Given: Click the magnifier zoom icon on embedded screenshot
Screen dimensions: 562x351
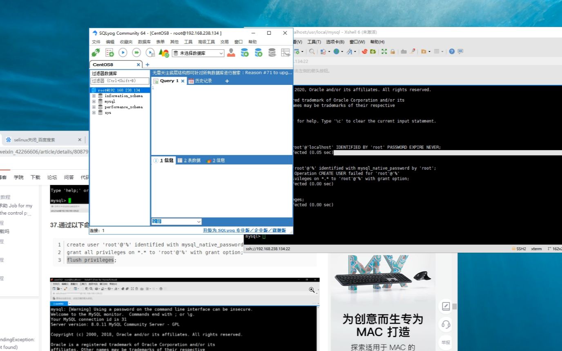Looking at the screenshot, I should [312, 290].
